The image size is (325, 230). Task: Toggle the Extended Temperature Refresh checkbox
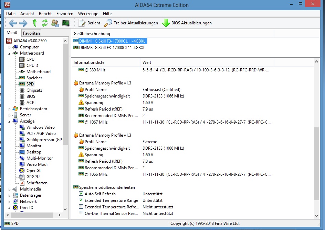point(81,207)
